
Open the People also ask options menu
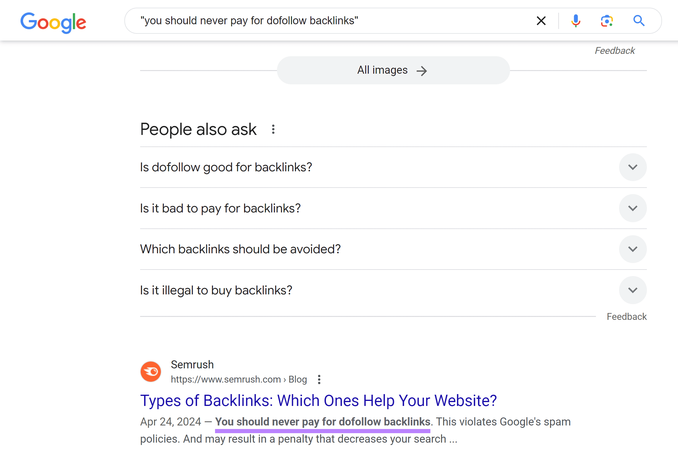click(273, 129)
